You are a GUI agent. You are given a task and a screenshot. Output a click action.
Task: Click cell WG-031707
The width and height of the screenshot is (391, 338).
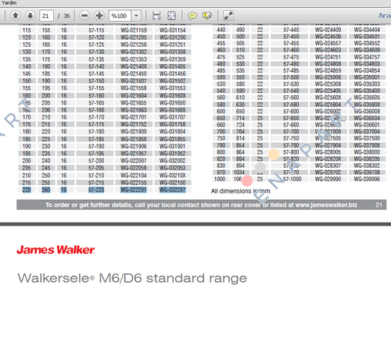pos(173,117)
